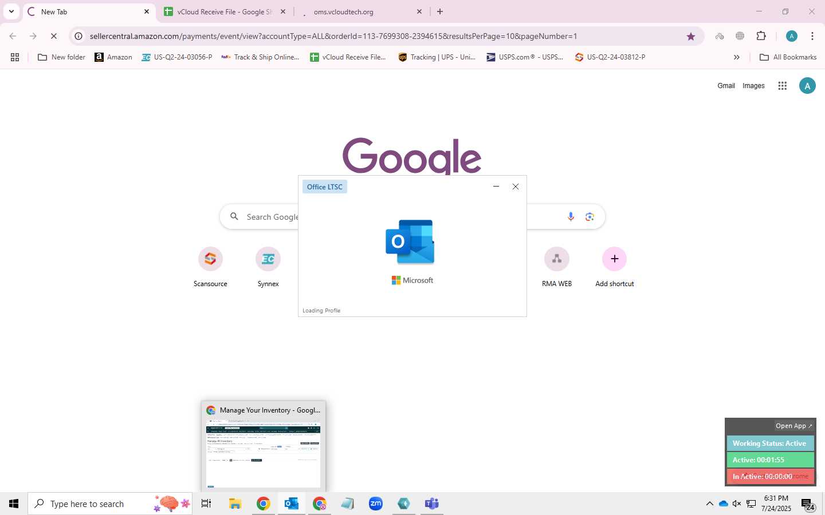Open the notification center

[808, 504]
